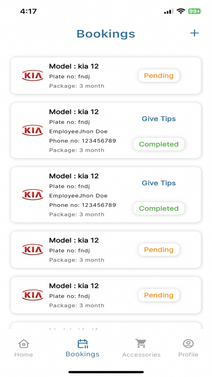Go to Profile person icon

188,343
